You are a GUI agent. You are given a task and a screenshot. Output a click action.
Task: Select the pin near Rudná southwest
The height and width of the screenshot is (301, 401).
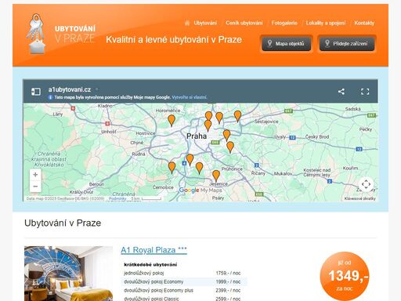172,168
